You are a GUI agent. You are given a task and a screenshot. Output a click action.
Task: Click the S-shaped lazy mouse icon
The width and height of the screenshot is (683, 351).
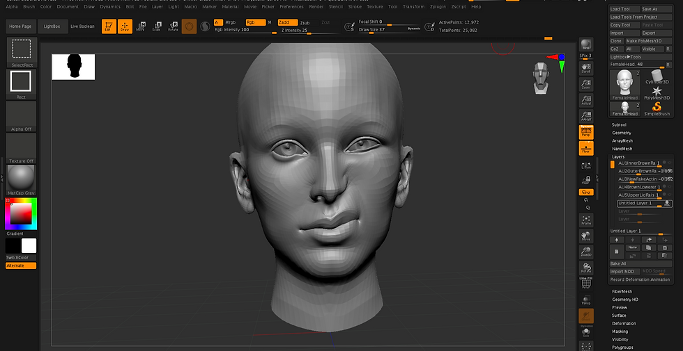(205, 26)
